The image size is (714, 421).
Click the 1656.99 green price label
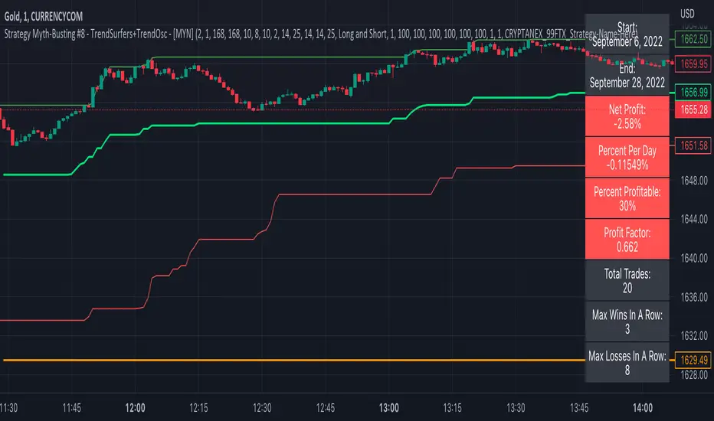click(693, 93)
